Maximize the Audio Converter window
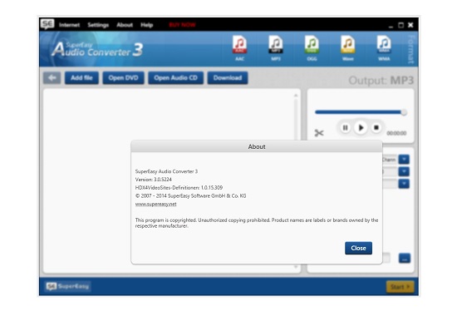 (x=400, y=25)
